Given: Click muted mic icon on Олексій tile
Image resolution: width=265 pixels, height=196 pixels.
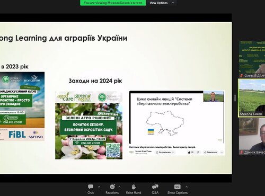Looking at the screenshot, I should pyautogui.click(x=242, y=76).
